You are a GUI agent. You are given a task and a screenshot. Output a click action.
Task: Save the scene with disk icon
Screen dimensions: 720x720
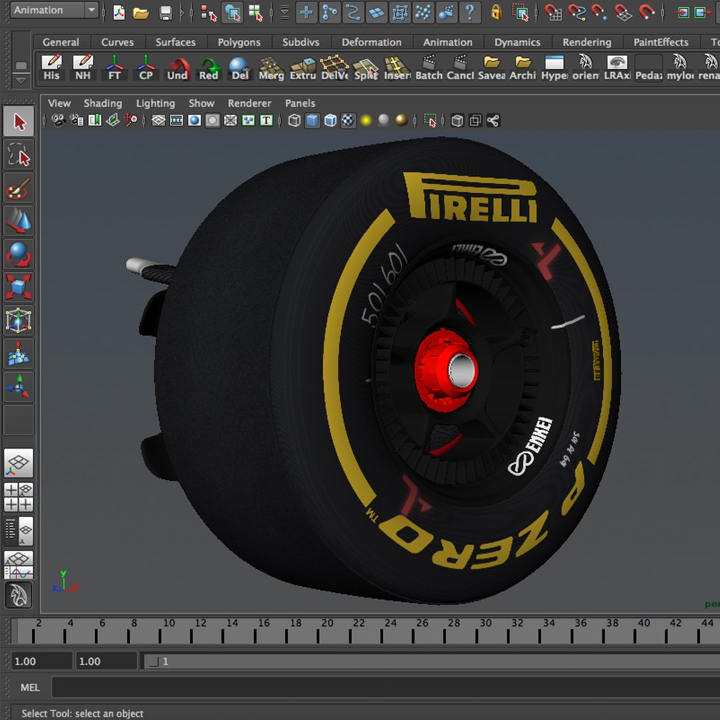pyautogui.click(x=166, y=13)
